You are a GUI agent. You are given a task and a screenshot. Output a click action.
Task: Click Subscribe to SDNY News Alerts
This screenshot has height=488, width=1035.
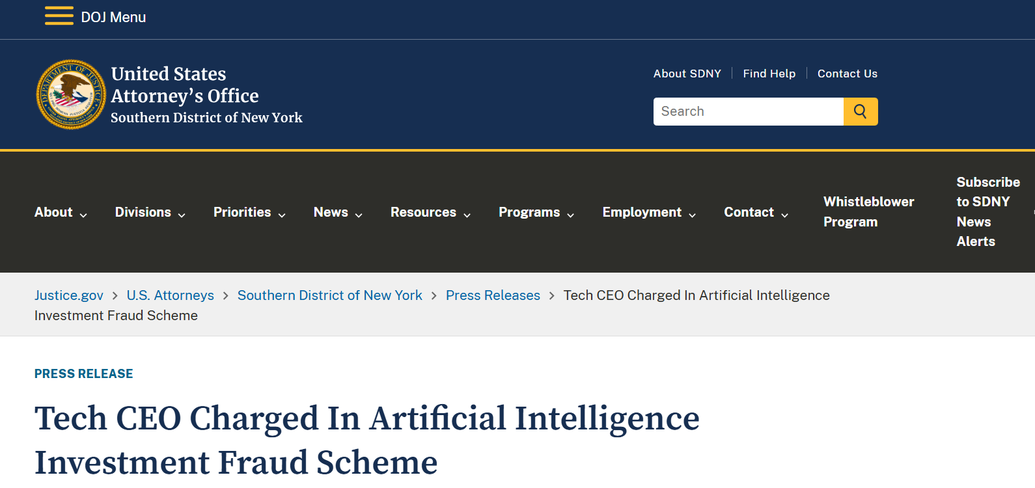(x=987, y=211)
